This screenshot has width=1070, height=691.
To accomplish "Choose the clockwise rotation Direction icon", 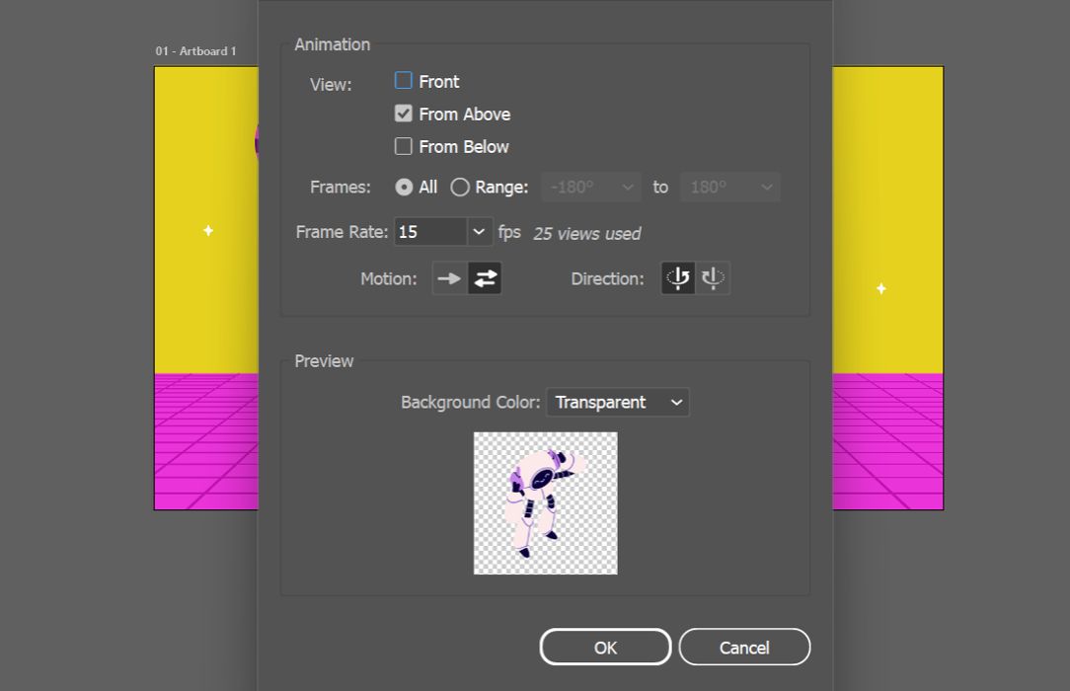I will click(677, 277).
